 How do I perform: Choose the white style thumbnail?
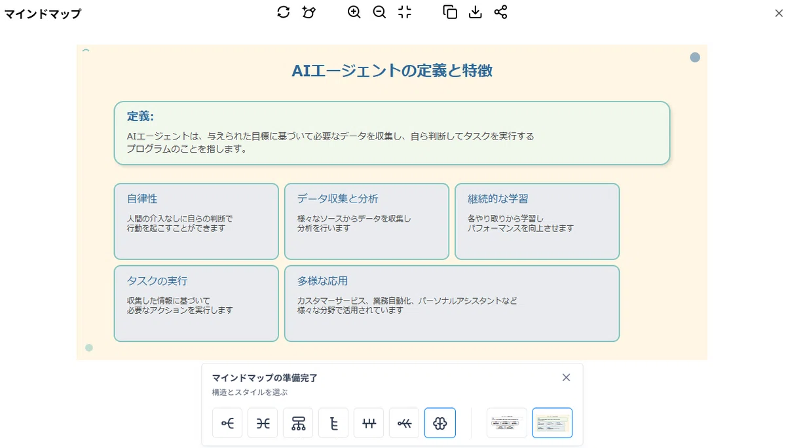(507, 423)
